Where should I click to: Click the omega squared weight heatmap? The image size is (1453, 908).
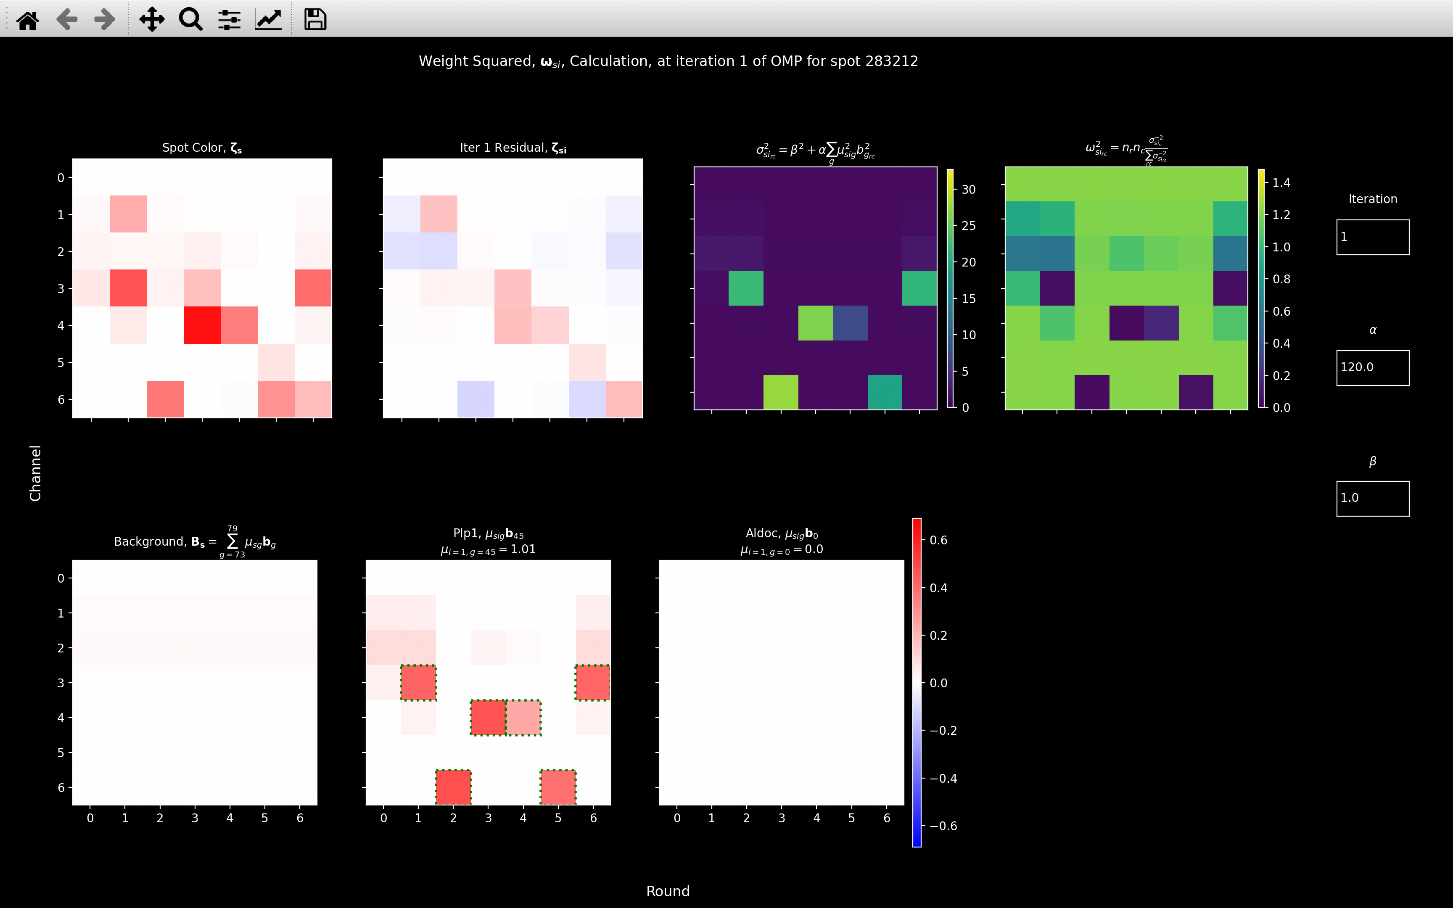pyautogui.click(x=1126, y=288)
